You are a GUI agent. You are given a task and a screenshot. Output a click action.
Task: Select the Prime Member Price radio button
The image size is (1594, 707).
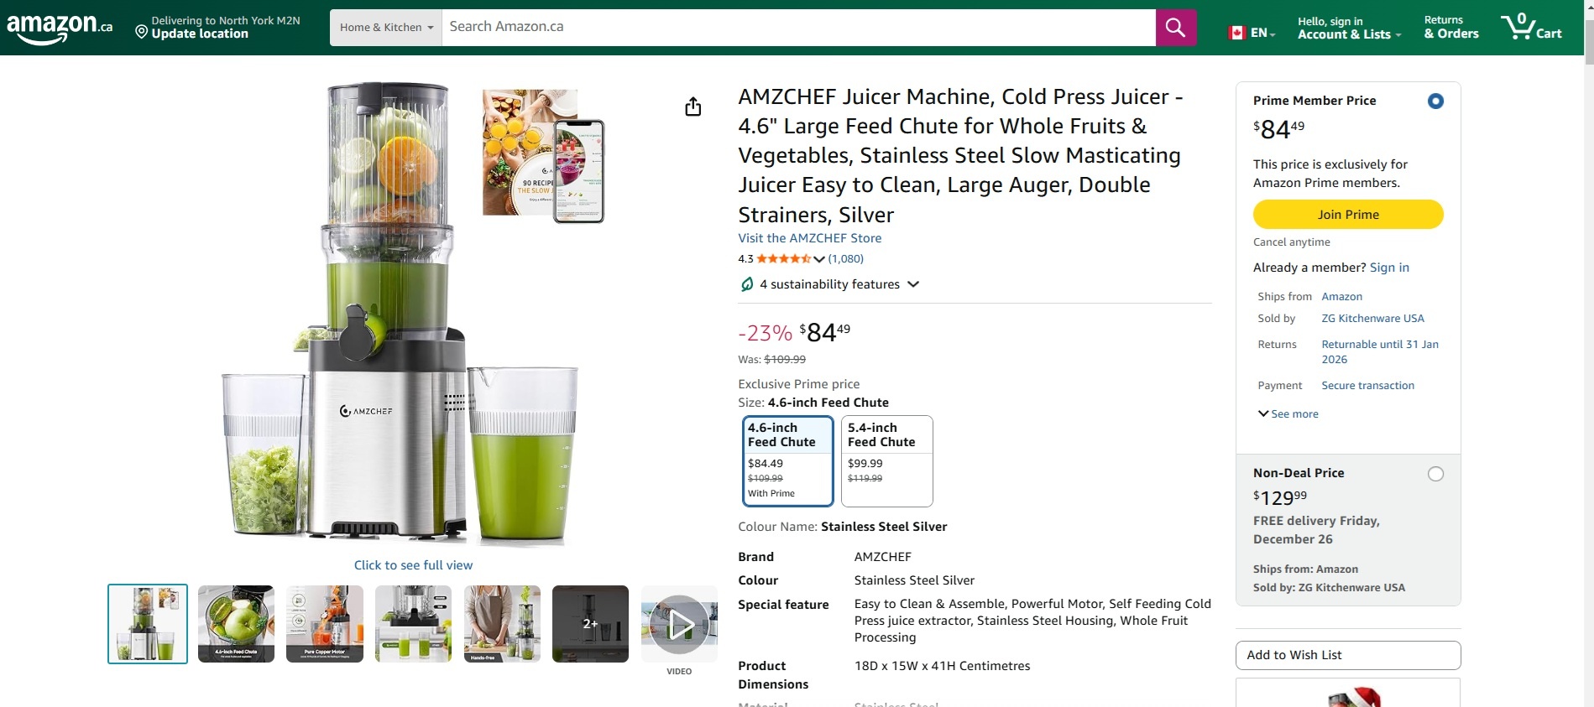pos(1435,100)
